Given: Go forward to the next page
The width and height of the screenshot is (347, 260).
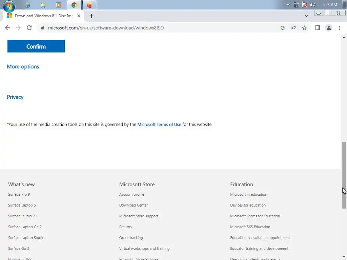Looking at the screenshot, I should (x=18, y=28).
